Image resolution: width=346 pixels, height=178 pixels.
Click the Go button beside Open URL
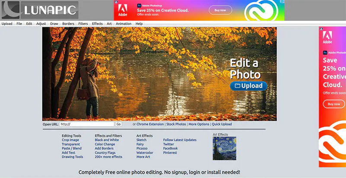coord(119,124)
